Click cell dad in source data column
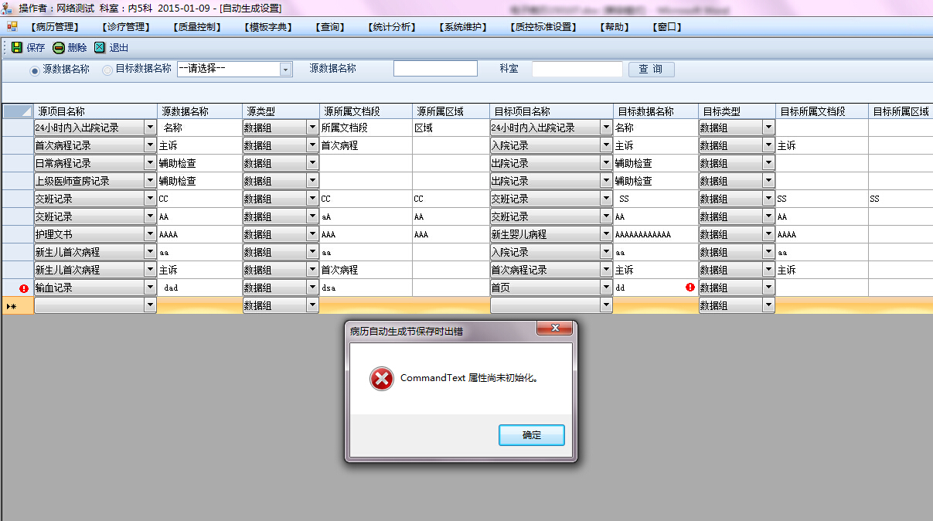Image resolution: width=933 pixels, height=521 pixels. [200, 288]
